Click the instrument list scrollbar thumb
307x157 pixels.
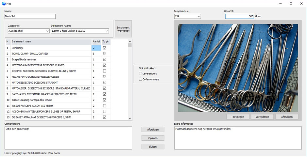129,45
